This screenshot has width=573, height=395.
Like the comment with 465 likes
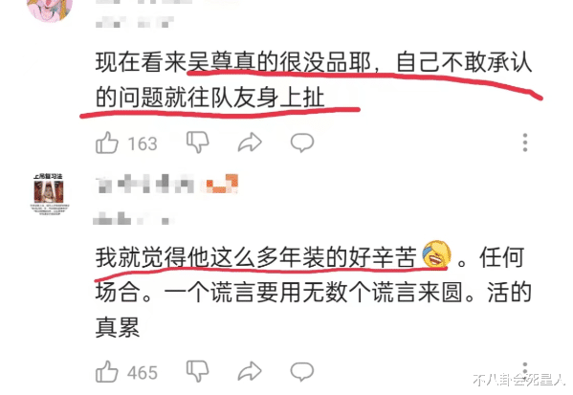pos(107,372)
